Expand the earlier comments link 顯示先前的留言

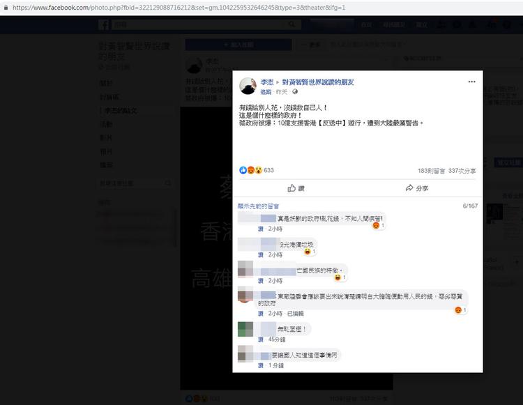pos(258,206)
